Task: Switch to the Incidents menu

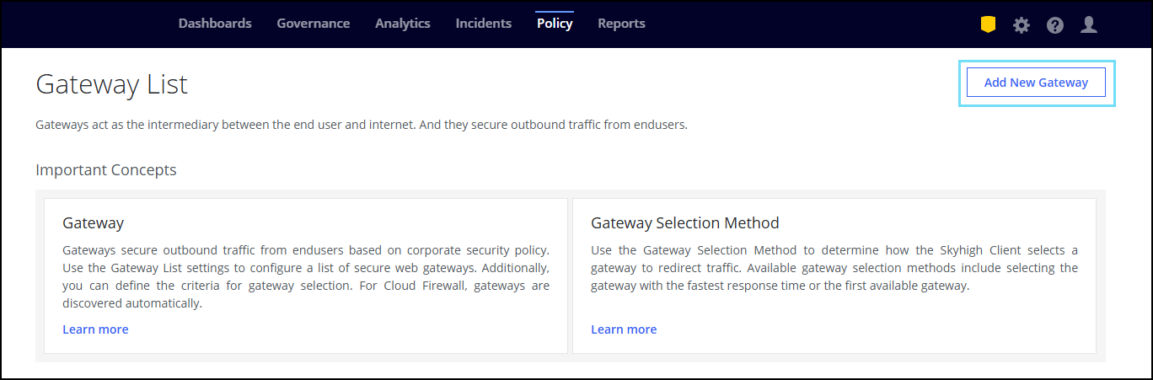Action: coord(484,24)
